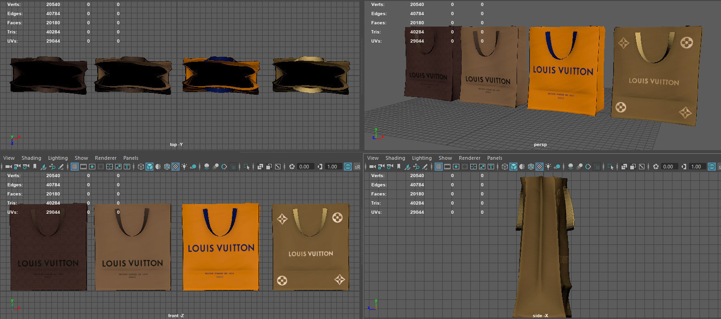This screenshot has height=319, width=721.
Task: Select the orange bag in top view
Action: click(x=221, y=76)
